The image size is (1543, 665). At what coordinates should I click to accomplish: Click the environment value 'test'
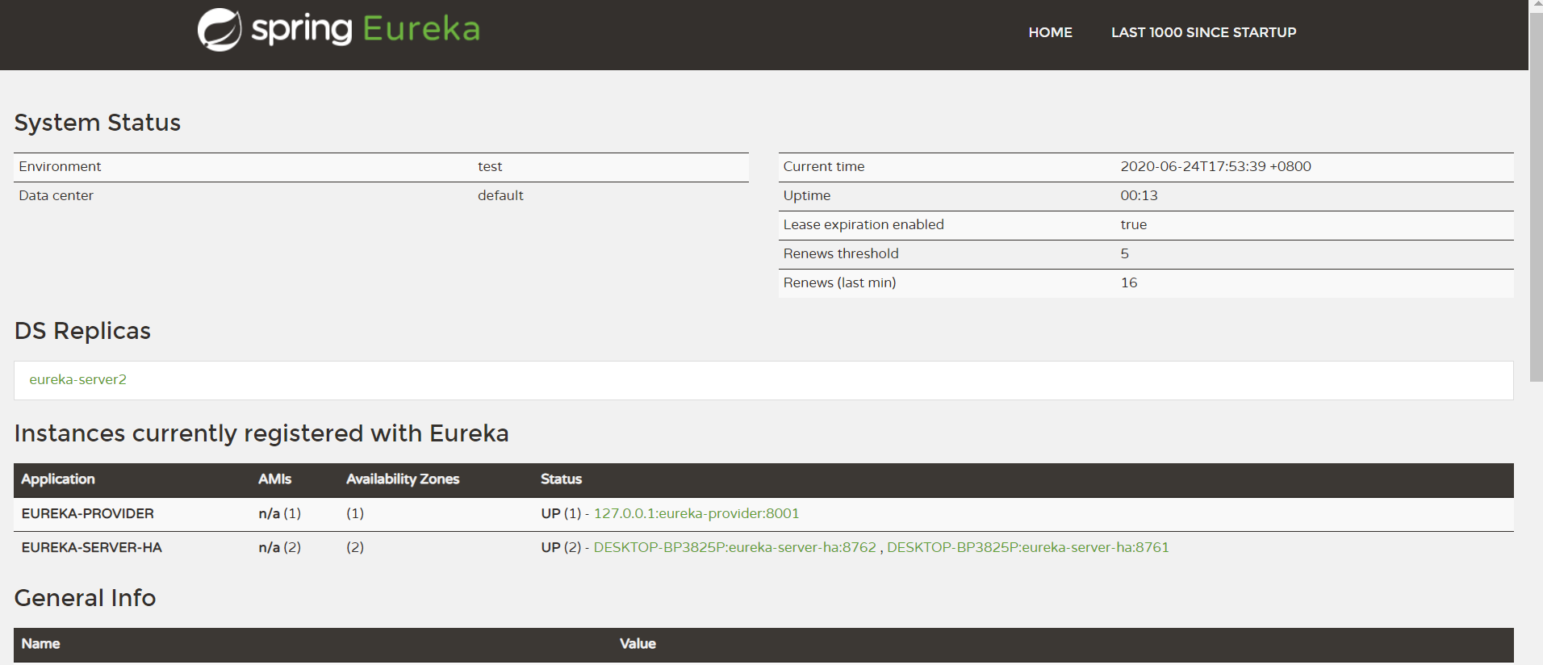point(490,166)
